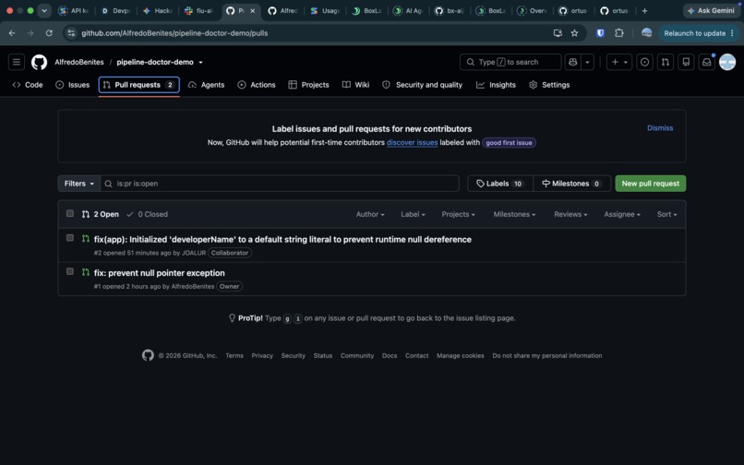Expand the Author filter dropdown
This screenshot has width=744, height=465.
(370, 214)
